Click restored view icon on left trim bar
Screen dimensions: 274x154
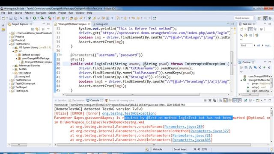tap(3, 26)
